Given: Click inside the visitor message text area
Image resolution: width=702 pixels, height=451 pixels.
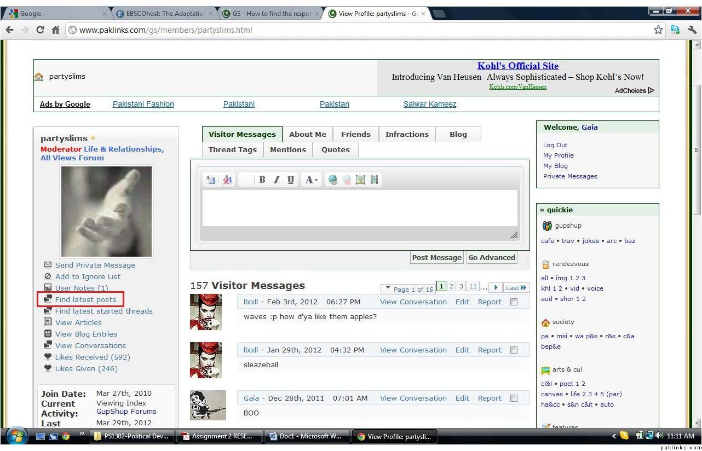Looking at the screenshot, I should pos(359,207).
